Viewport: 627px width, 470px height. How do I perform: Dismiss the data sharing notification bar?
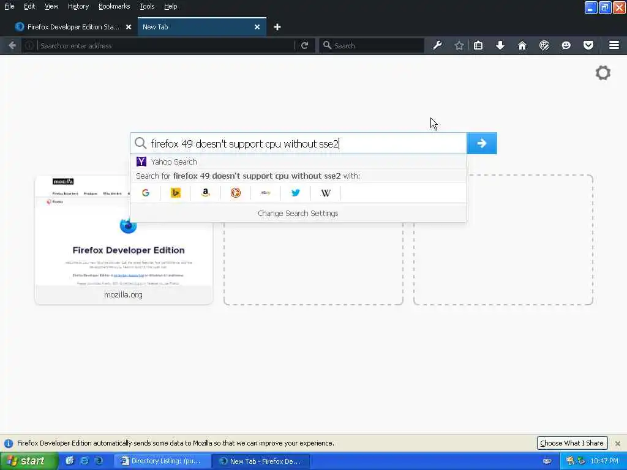[x=618, y=443]
